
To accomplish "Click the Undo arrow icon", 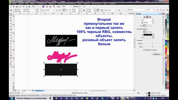I will [33, 7].
